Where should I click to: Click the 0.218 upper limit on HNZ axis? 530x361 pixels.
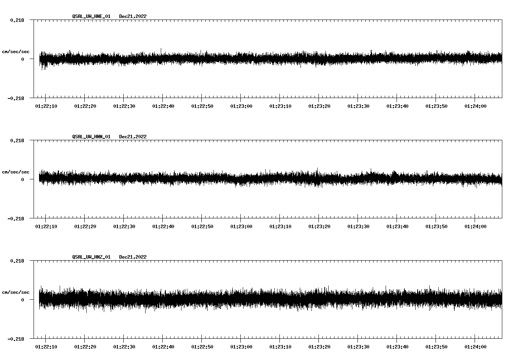17,261
